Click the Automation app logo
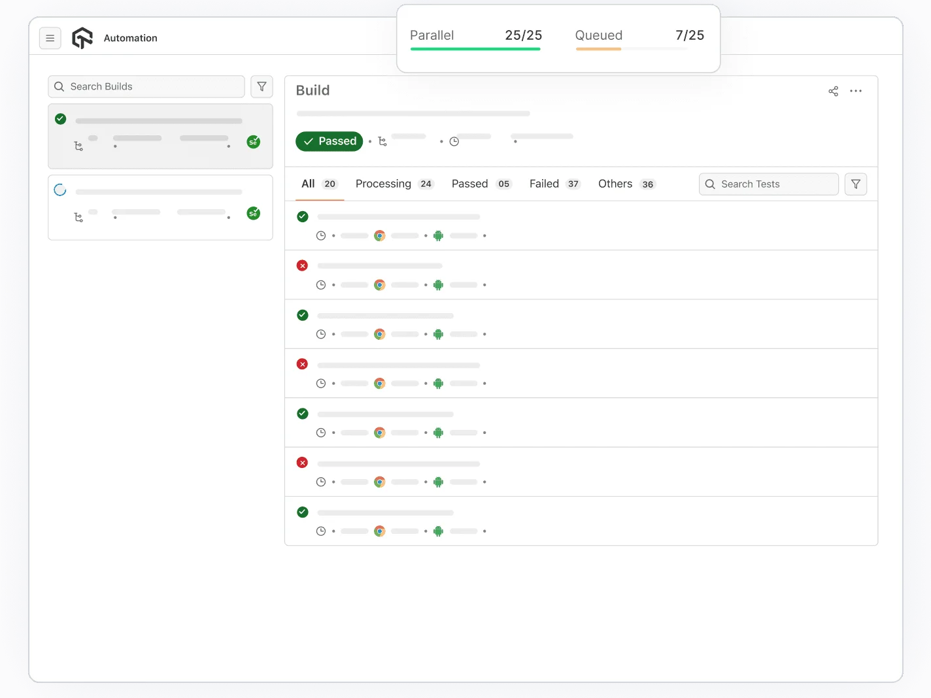This screenshot has width=931, height=698. point(82,38)
